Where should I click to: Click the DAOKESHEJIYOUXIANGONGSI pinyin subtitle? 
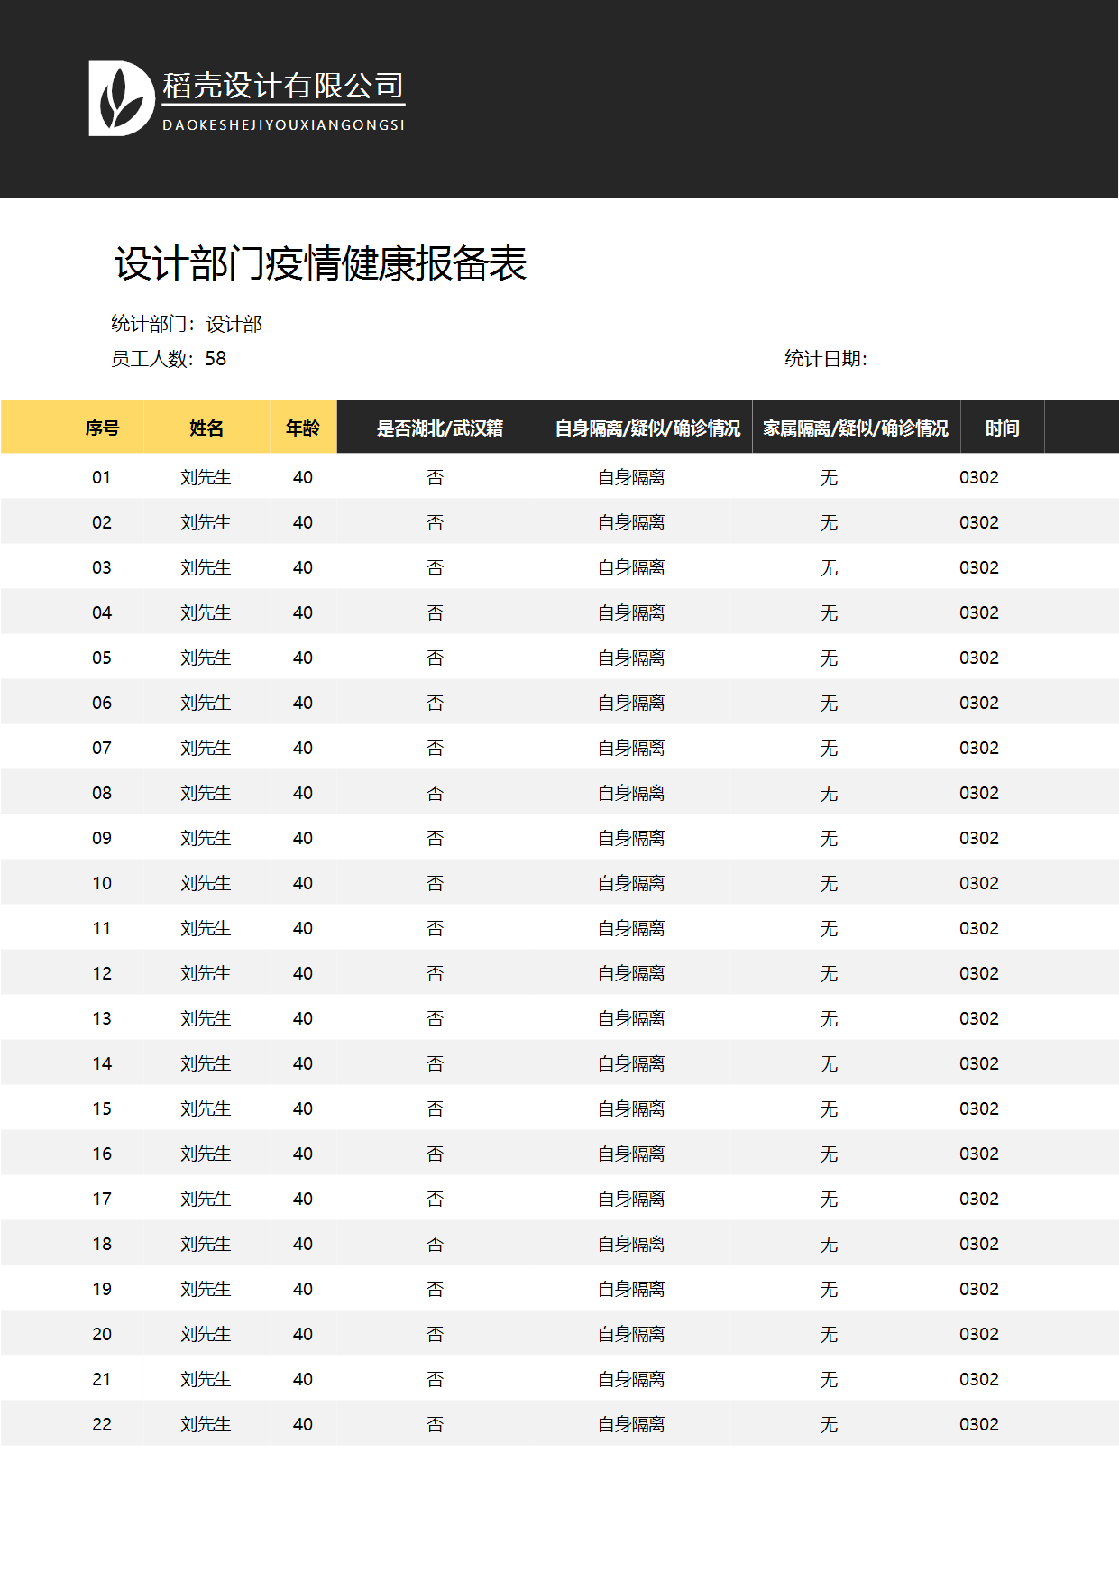283,125
